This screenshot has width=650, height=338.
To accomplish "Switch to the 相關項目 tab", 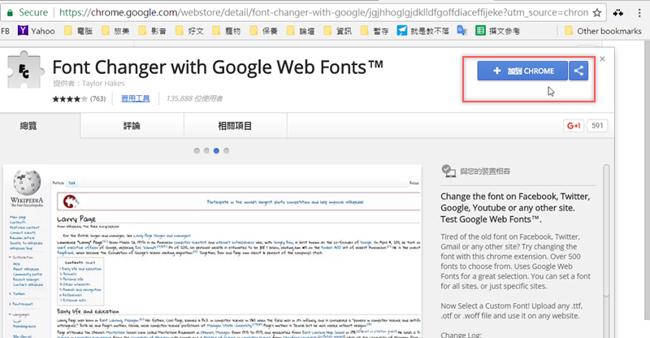I will point(235,126).
